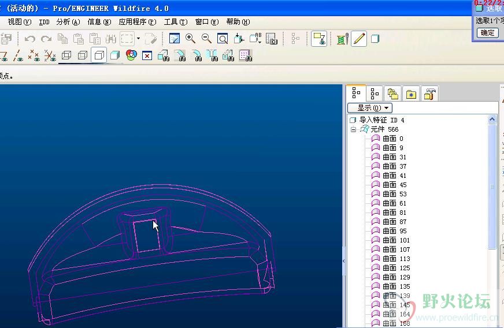Select 曲面 107 in tree
This screenshot has height=328, width=504.
click(391, 249)
